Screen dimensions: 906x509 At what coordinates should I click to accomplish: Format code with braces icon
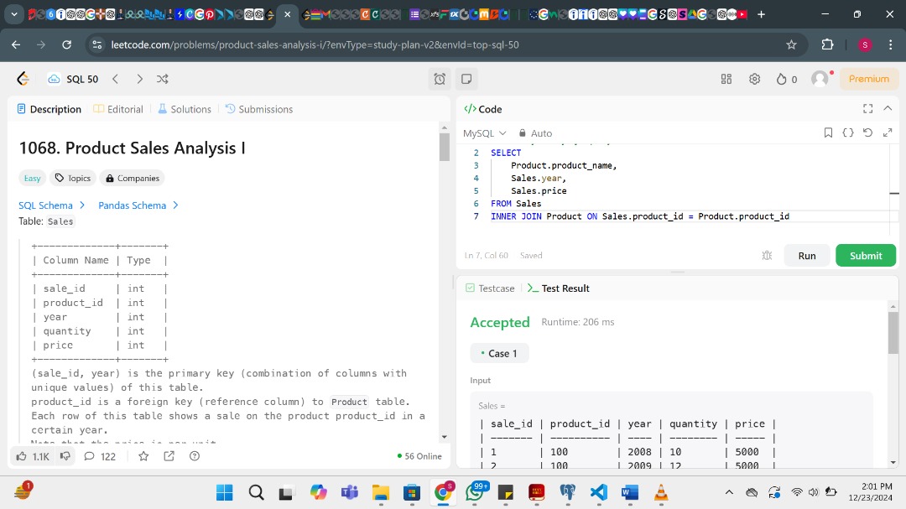click(x=847, y=132)
